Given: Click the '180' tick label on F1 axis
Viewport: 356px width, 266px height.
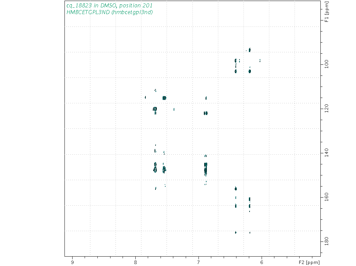Looking at the screenshot, I should tap(326, 242).
